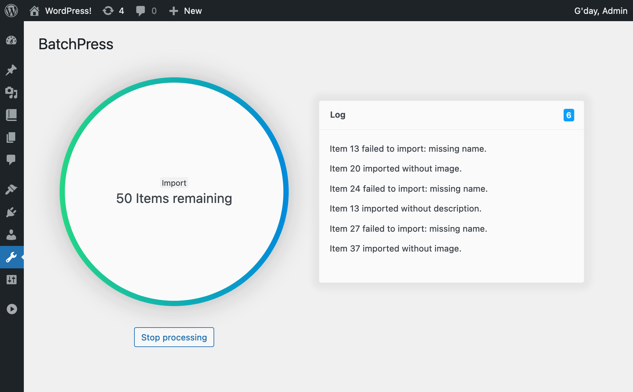This screenshot has height=392, width=633.
Task: Click the WordPress logo in admin bar
Action: pyautogui.click(x=11, y=11)
